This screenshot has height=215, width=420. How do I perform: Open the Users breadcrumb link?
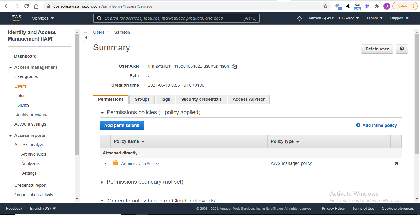coord(98,32)
